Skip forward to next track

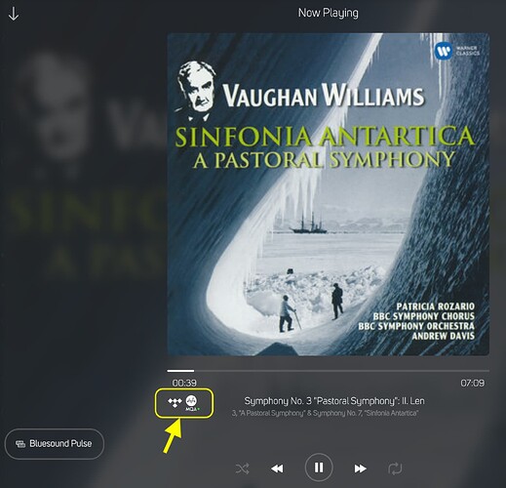[x=360, y=468]
